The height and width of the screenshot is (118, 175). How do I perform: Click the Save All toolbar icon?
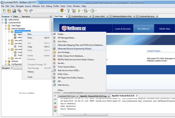(x=20, y=11)
